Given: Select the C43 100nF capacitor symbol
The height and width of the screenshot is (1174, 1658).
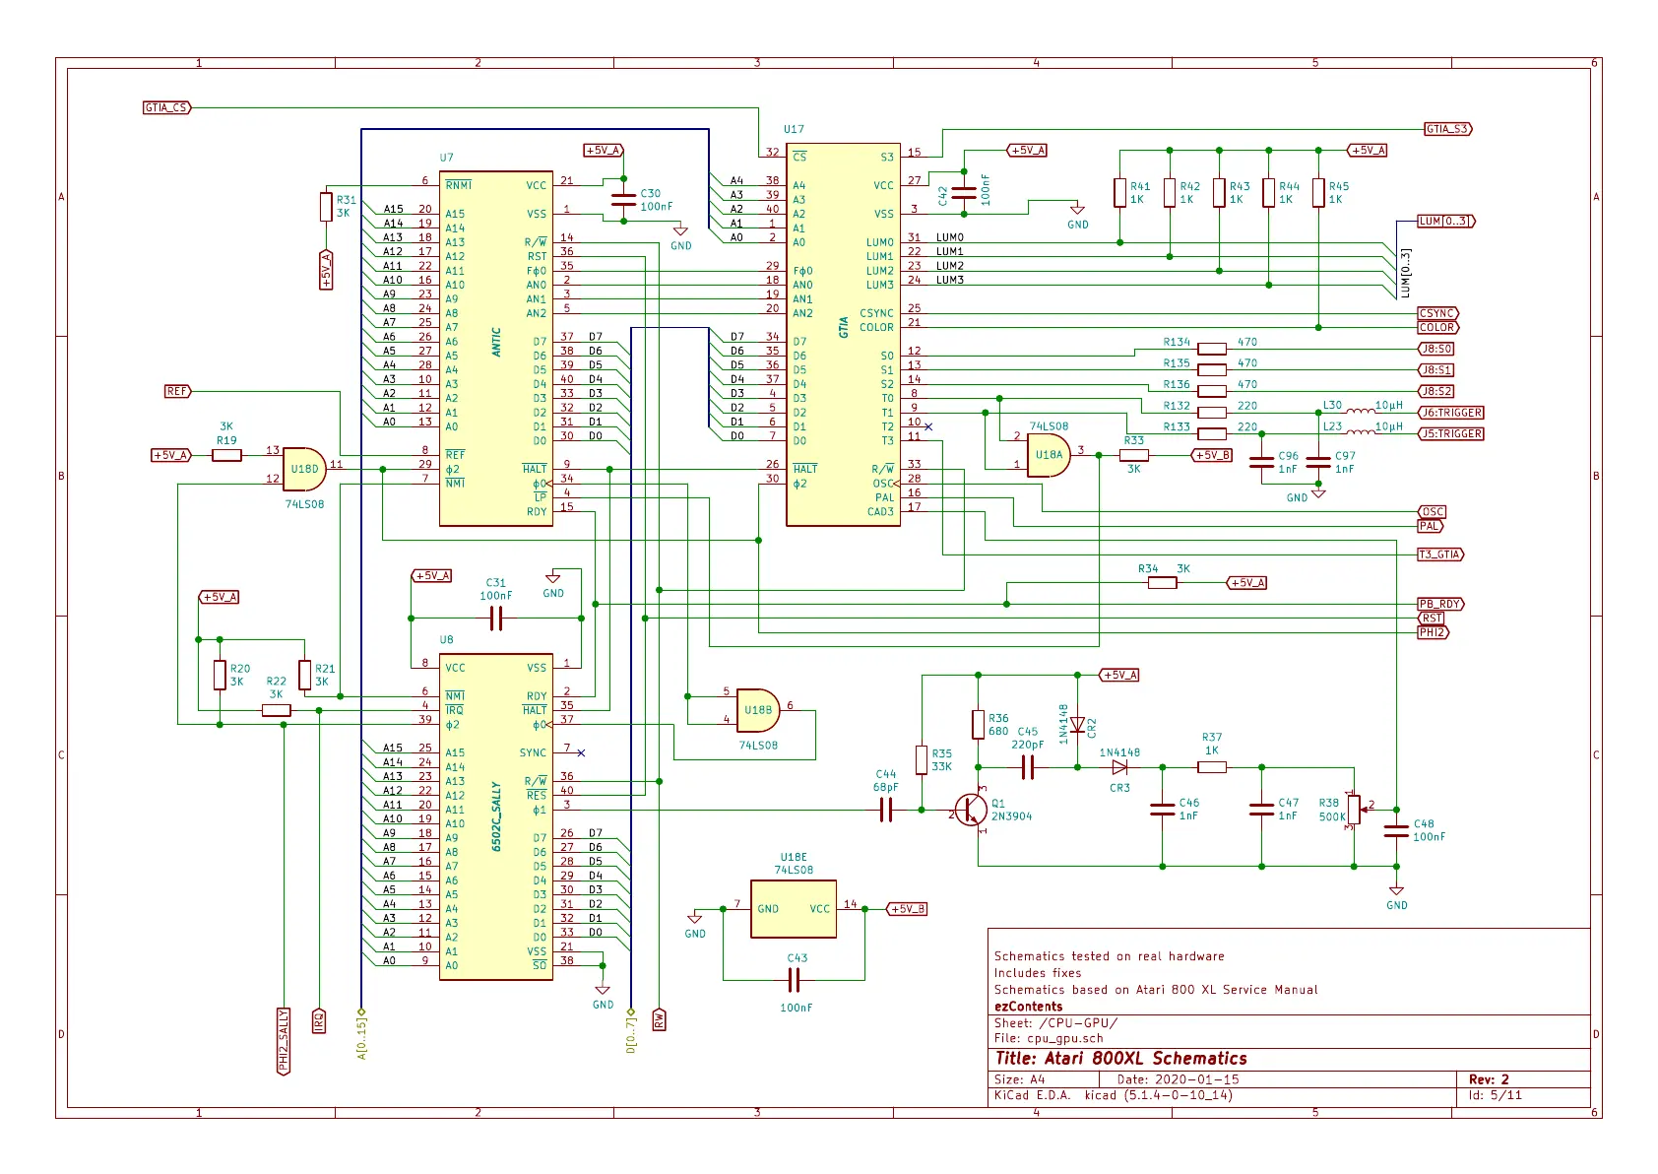Looking at the screenshot, I should [794, 980].
